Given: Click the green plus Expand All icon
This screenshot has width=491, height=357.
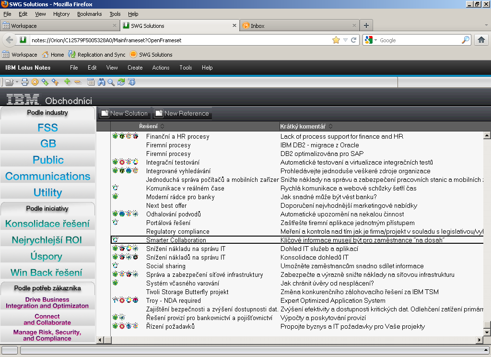Looking at the screenshot, I should click(68, 82).
